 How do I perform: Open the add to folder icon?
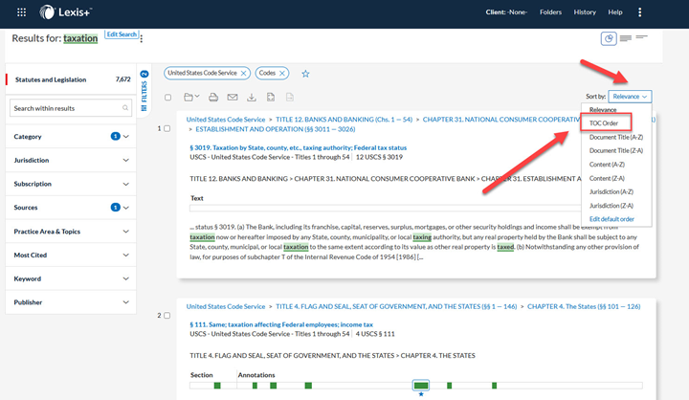tap(191, 98)
